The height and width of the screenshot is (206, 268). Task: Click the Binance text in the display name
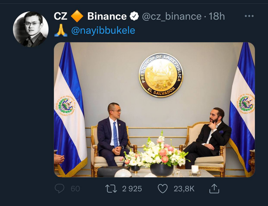coord(107,16)
